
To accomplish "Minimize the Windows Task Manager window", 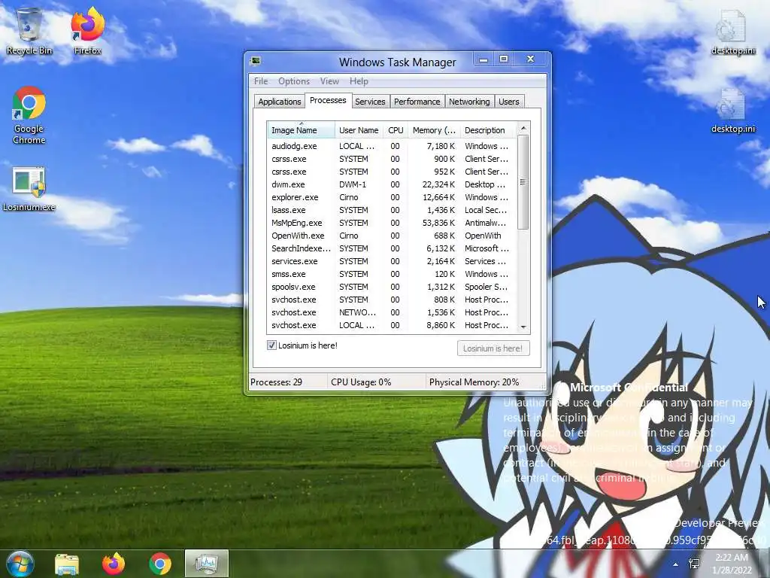I will [x=484, y=59].
